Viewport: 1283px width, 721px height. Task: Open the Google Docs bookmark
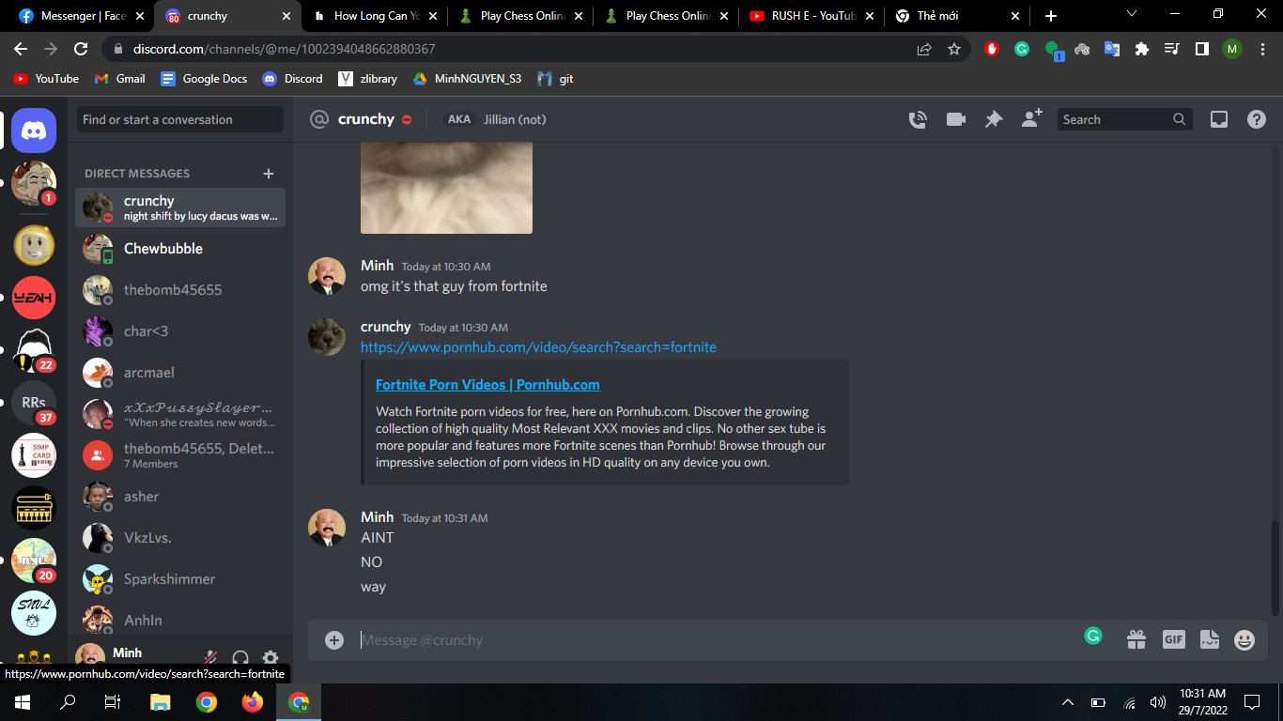tap(204, 79)
